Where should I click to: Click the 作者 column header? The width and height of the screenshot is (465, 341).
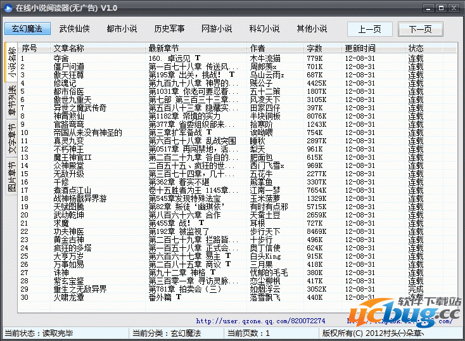[x=257, y=48]
